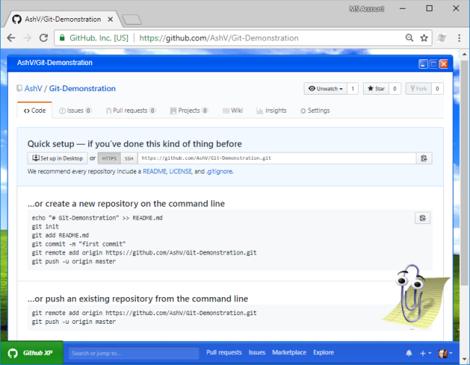Open the user avatar dropdown menu
470x365 pixels.
(x=445, y=353)
